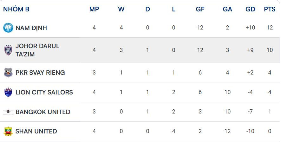Open the Nam Định team name link
281x142 pixels.
click(x=31, y=28)
